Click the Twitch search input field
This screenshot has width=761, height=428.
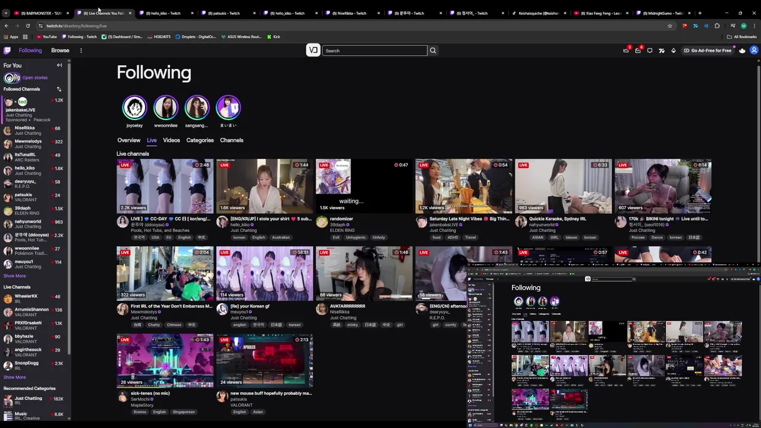coord(375,51)
